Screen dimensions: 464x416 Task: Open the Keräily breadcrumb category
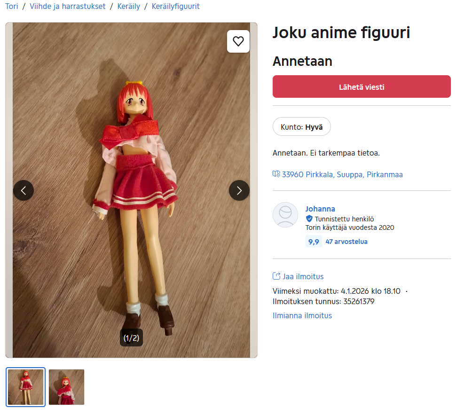pos(129,6)
